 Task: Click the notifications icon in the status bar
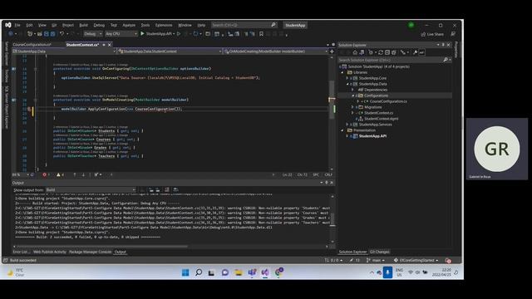pyautogui.click(x=448, y=260)
